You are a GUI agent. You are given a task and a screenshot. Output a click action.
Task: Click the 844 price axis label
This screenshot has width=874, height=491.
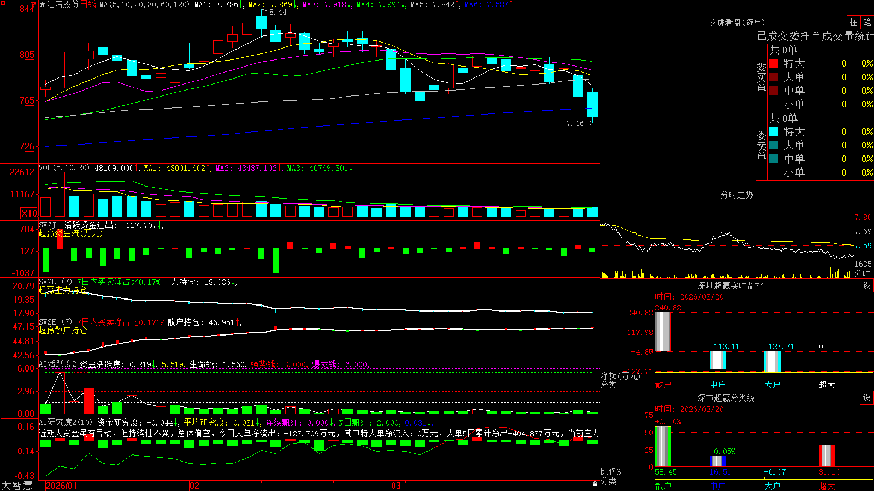tap(27, 9)
